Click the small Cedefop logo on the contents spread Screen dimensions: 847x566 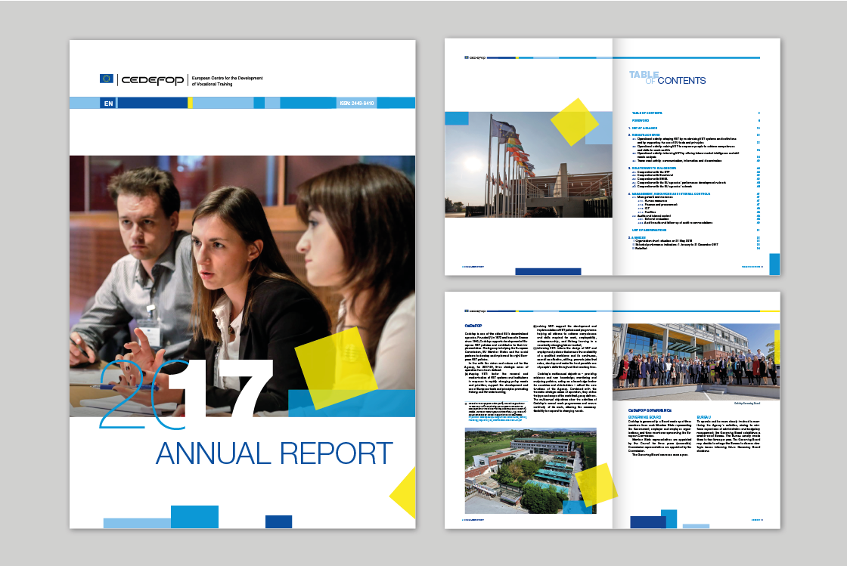click(476, 57)
